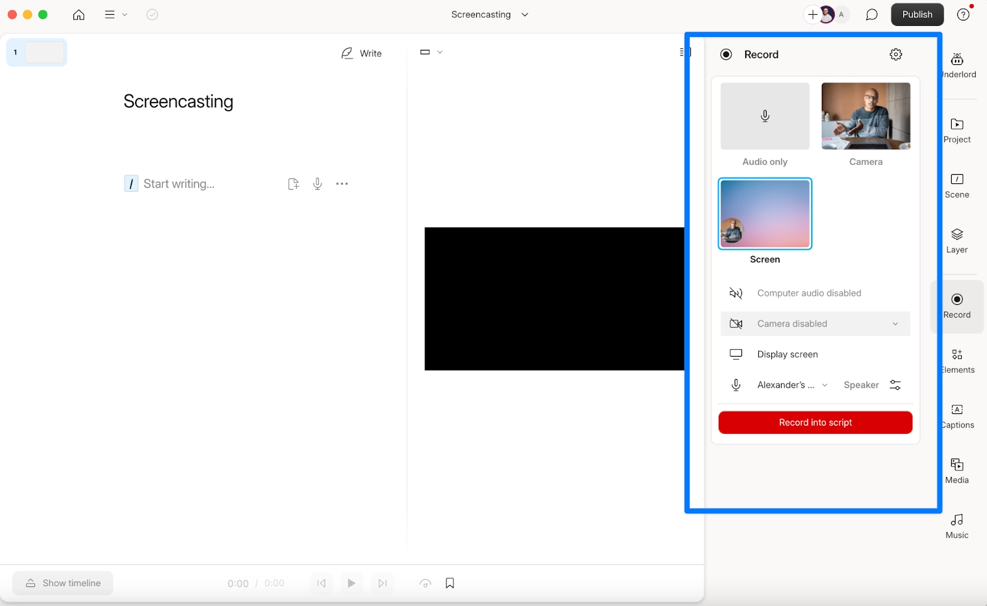This screenshot has height=606, width=987.
Task: Open the Layer sidebar tab
Action: 957,241
